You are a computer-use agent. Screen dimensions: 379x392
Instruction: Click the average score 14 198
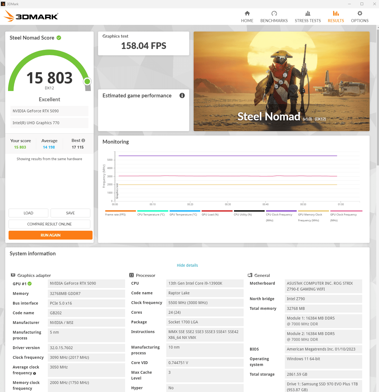tap(49, 147)
